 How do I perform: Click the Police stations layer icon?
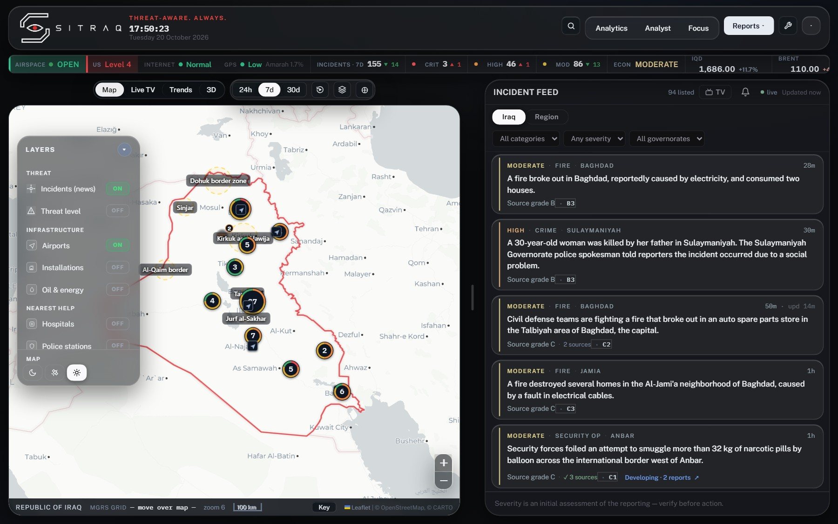point(32,346)
